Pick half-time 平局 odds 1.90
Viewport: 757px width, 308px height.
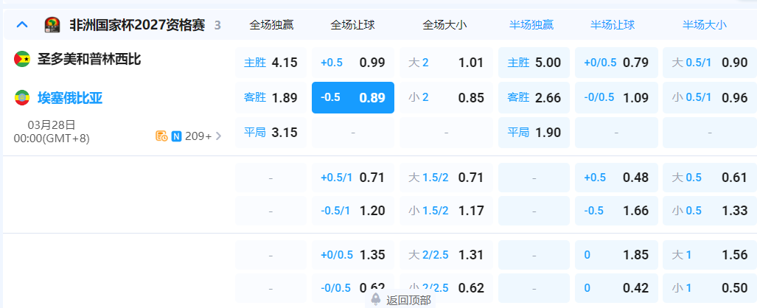(534, 133)
